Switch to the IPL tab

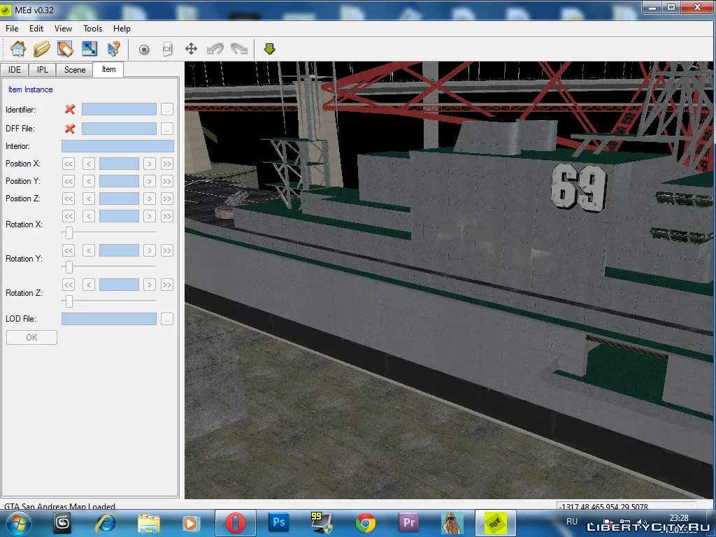[43, 70]
